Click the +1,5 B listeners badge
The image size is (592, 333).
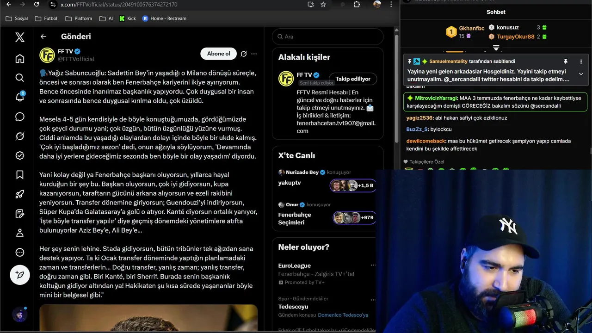353,185
